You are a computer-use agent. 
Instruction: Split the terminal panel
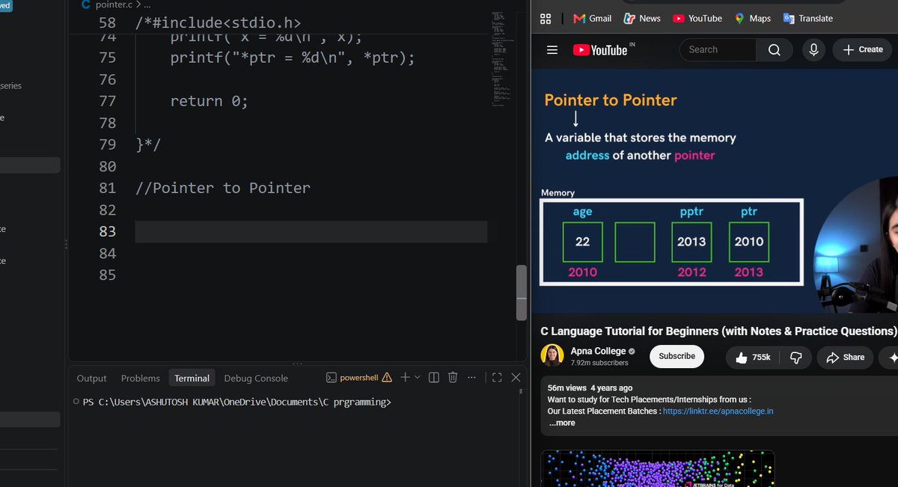click(433, 377)
